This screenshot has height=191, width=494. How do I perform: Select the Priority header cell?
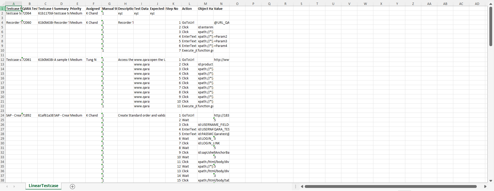pos(77,9)
